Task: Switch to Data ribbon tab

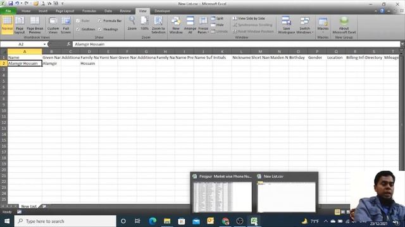Action: 108,11
